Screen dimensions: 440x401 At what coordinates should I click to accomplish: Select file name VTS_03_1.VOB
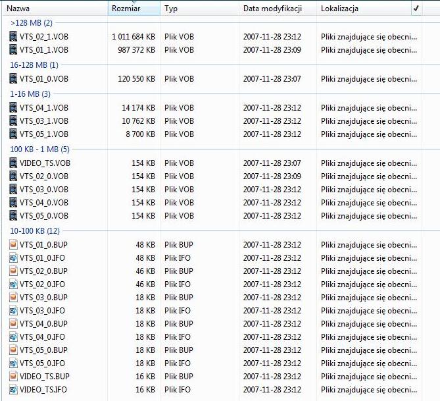(44, 121)
